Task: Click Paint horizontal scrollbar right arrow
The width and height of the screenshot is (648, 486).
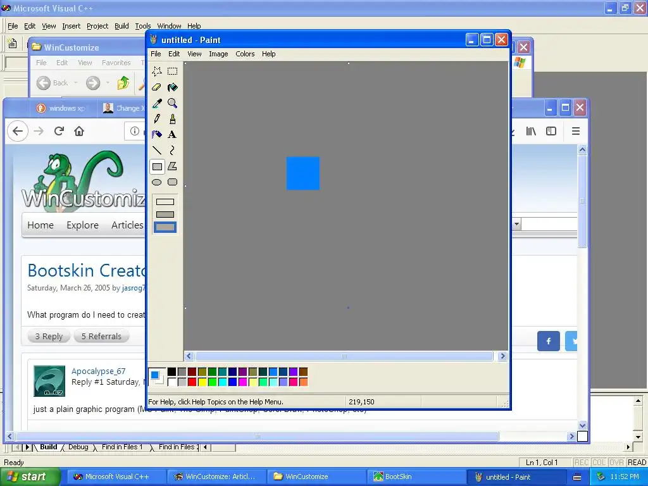Action: point(502,356)
